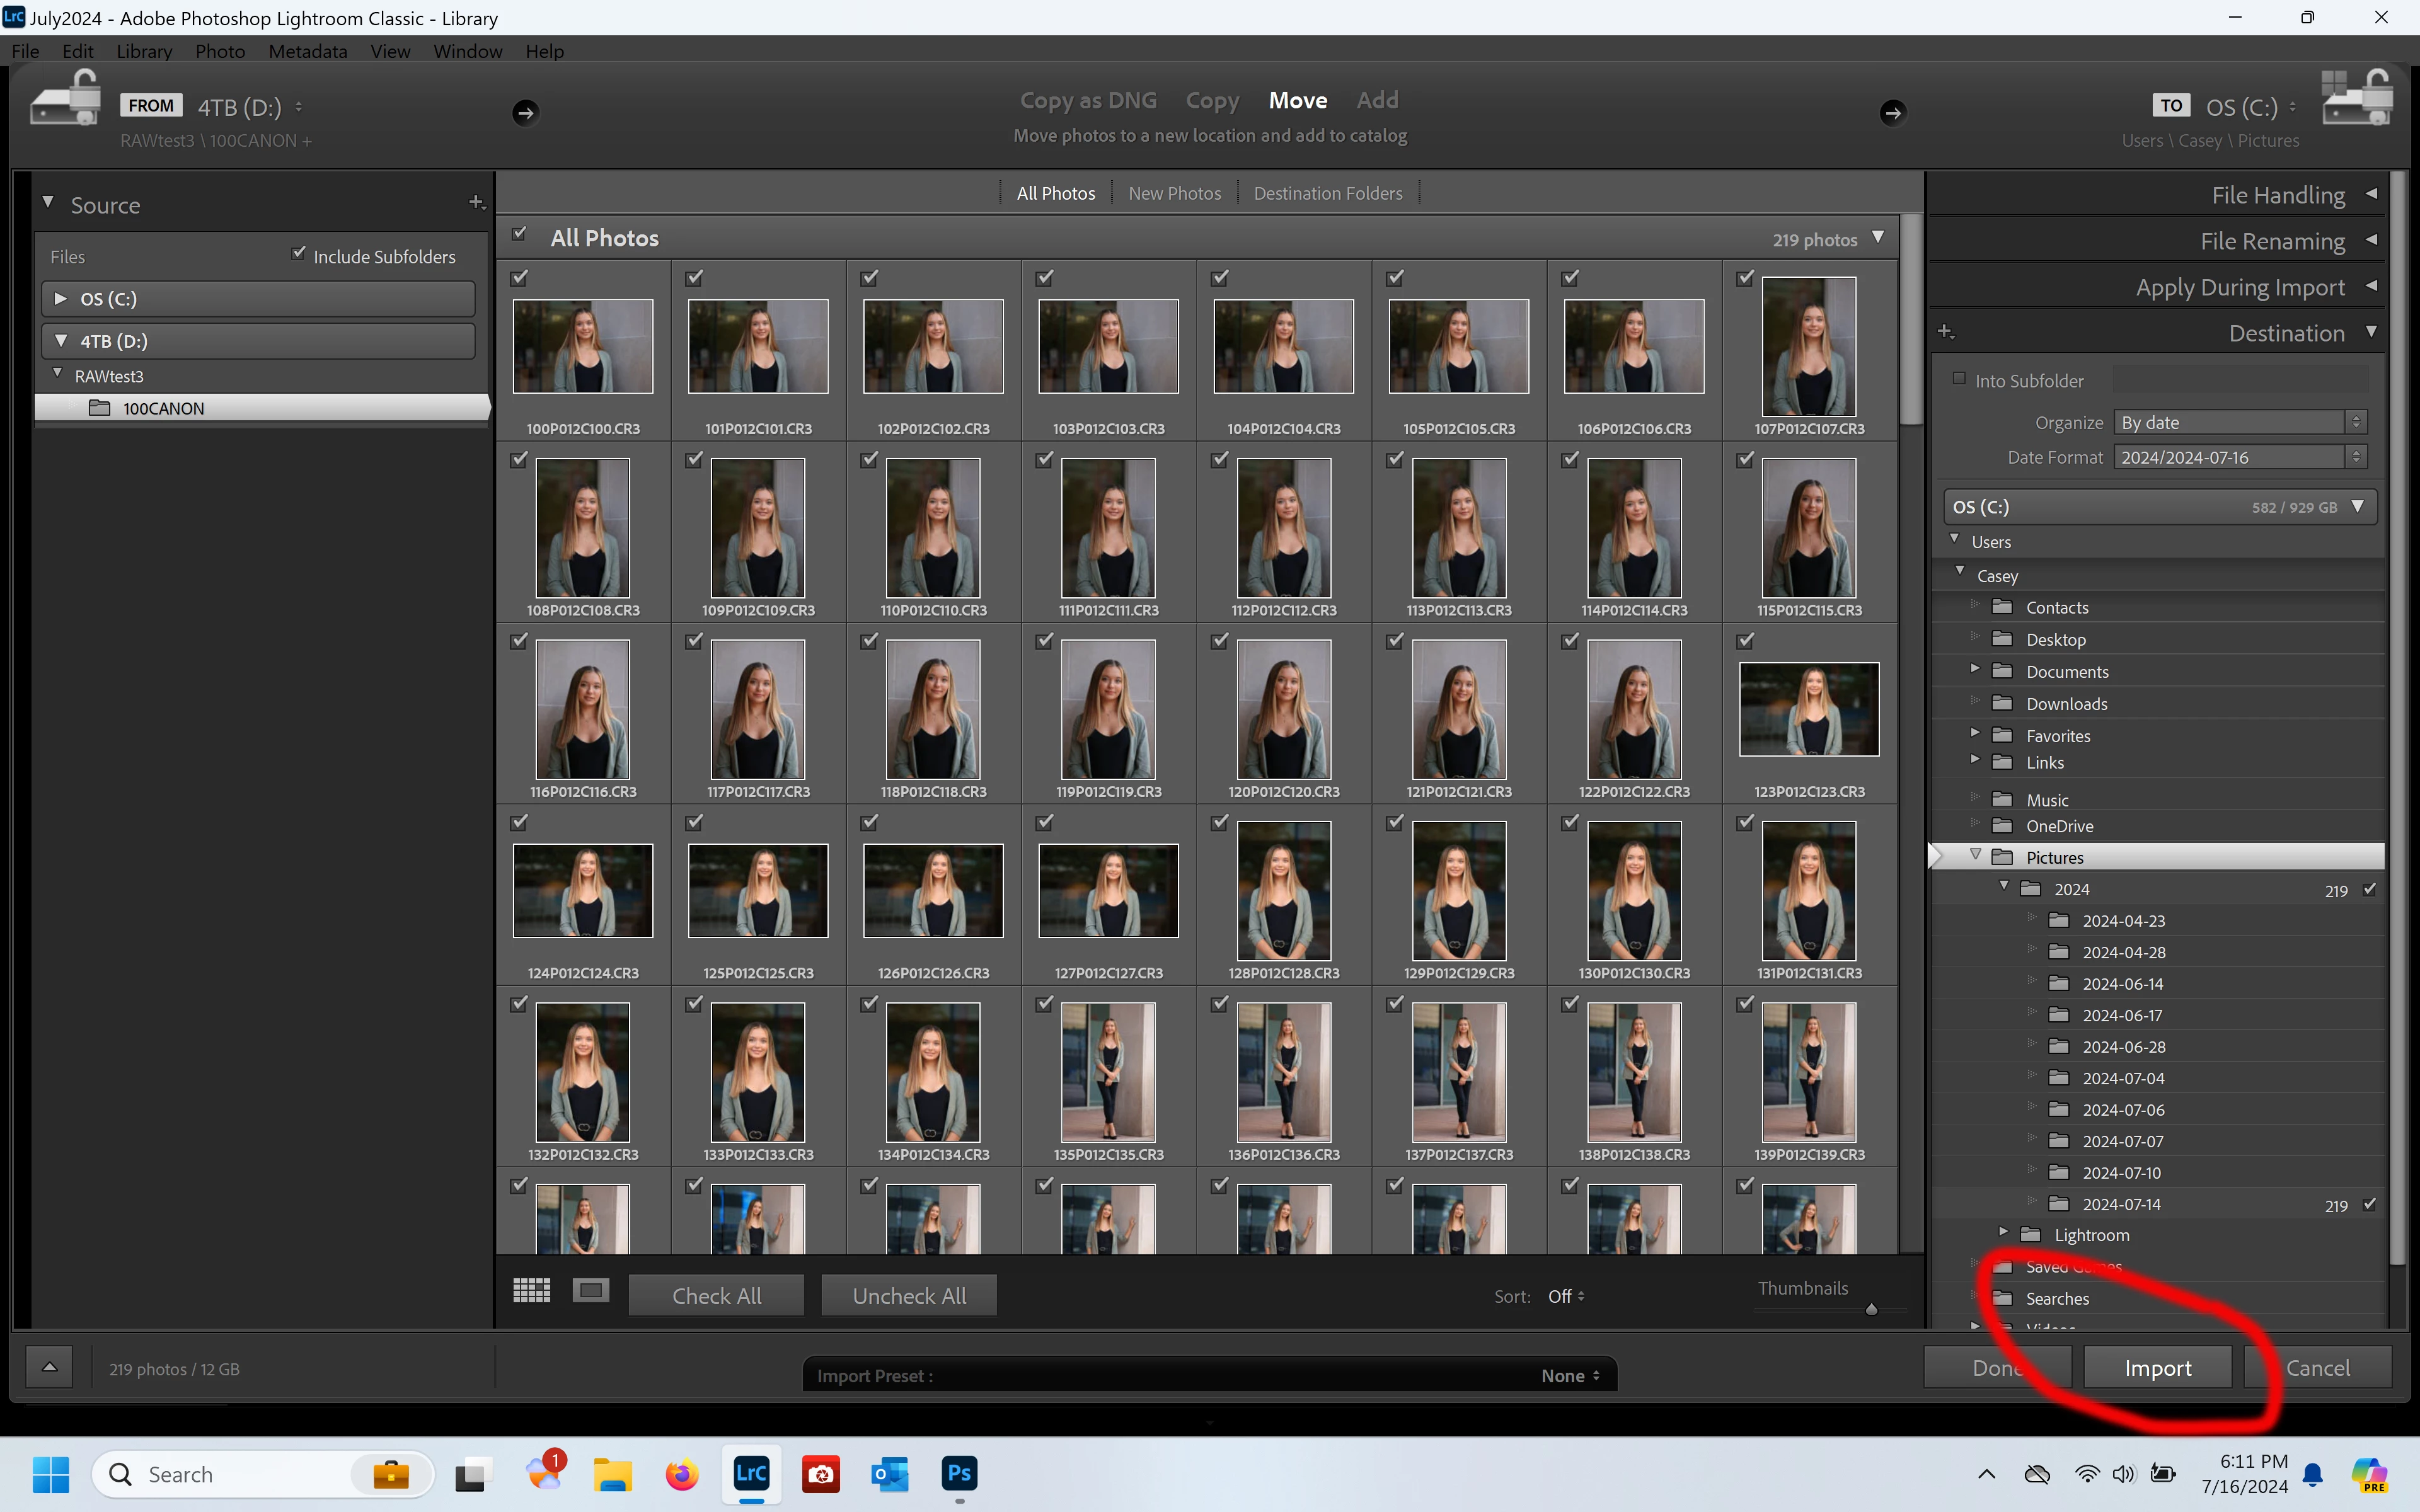Image resolution: width=2420 pixels, height=1512 pixels.
Task: Switch to grid view icon
Action: pyautogui.click(x=531, y=1291)
